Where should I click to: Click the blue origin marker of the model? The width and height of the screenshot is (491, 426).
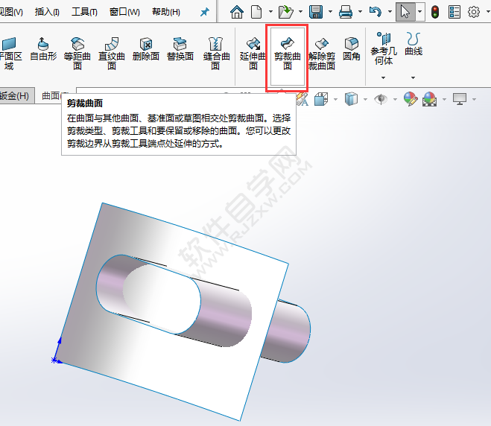[x=55, y=360]
